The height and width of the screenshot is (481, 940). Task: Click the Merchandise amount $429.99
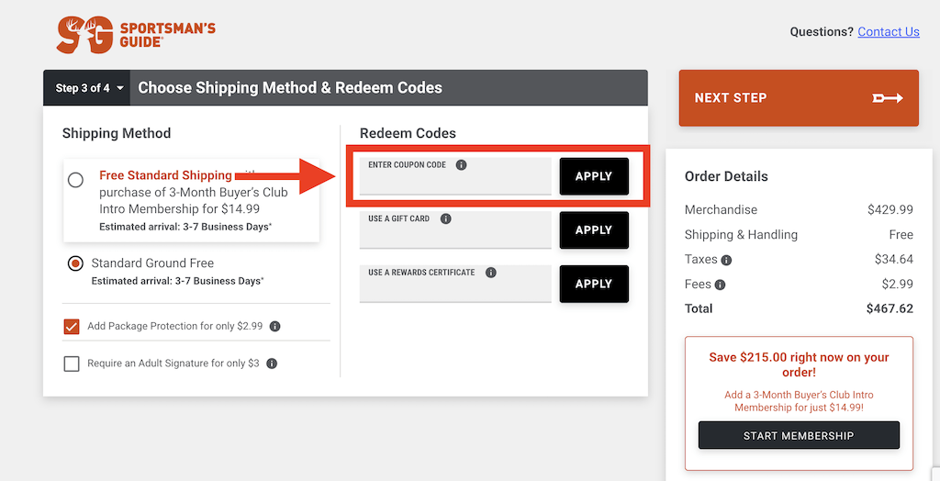pos(890,210)
